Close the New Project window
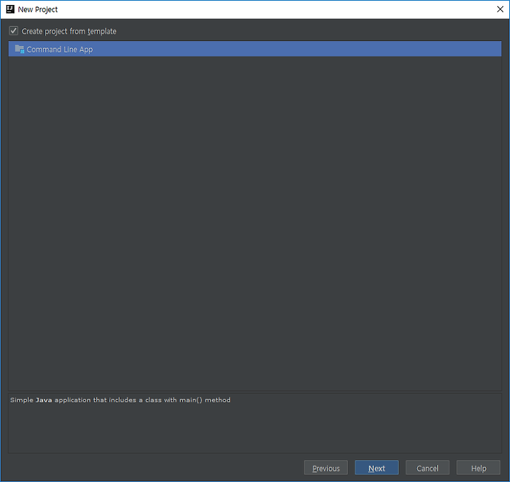 (x=500, y=9)
